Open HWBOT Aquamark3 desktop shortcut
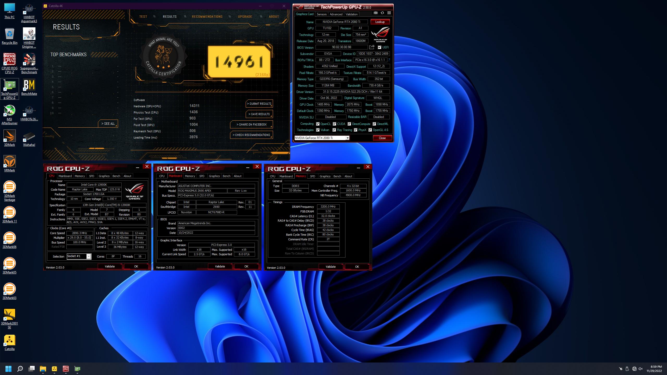The height and width of the screenshot is (375, 667). pyautogui.click(x=29, y=13)
